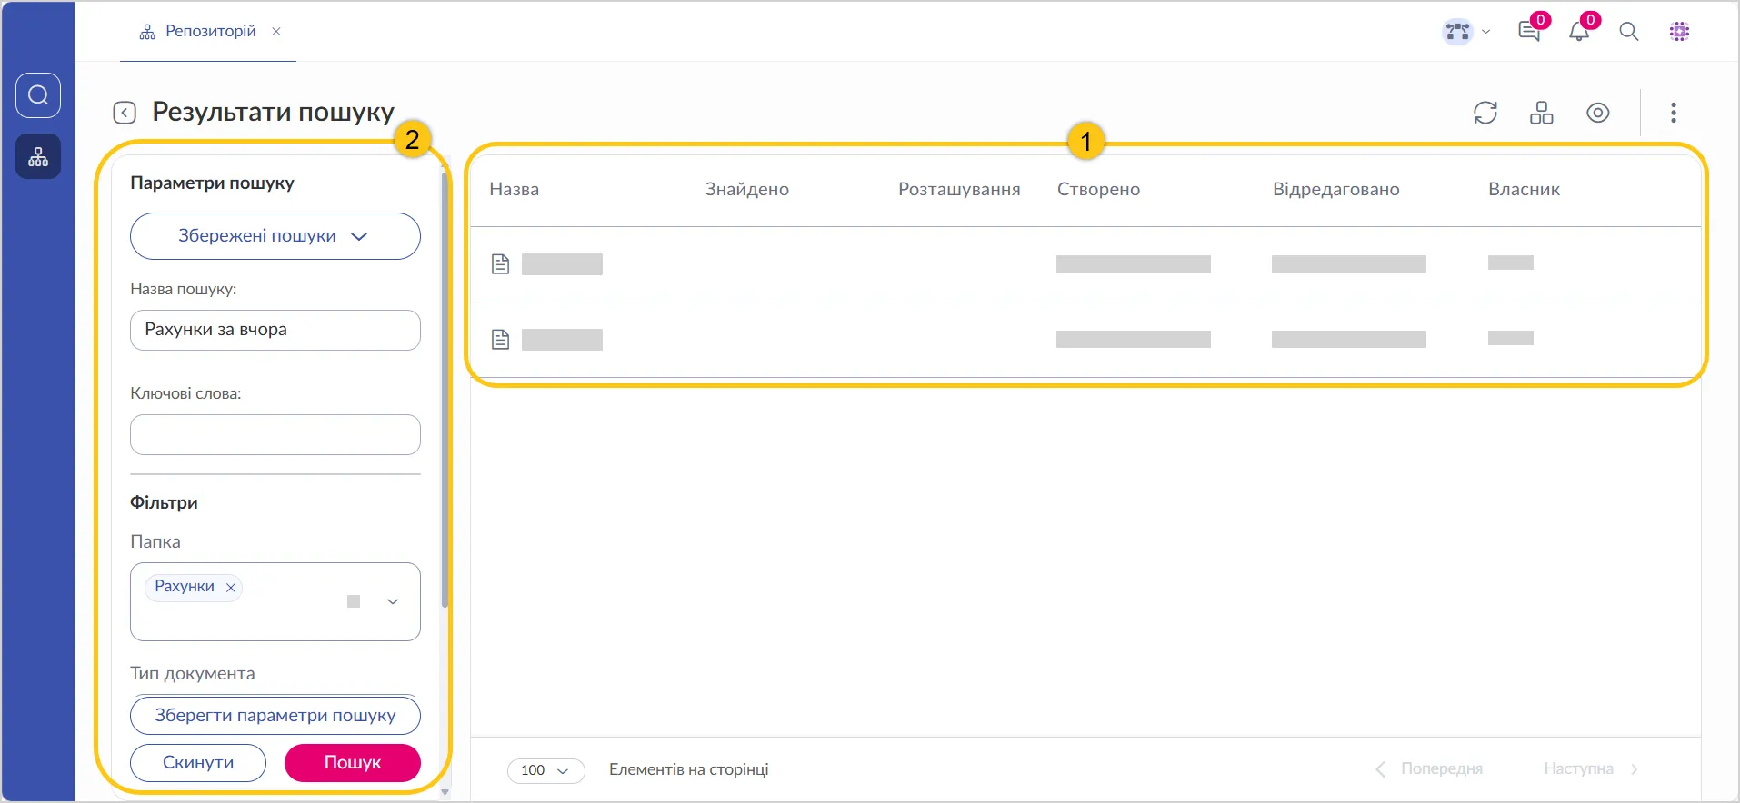Switch to tile view layout icon
The height and width of the screenshot is (803, 1740).
tap(1542, 113)
